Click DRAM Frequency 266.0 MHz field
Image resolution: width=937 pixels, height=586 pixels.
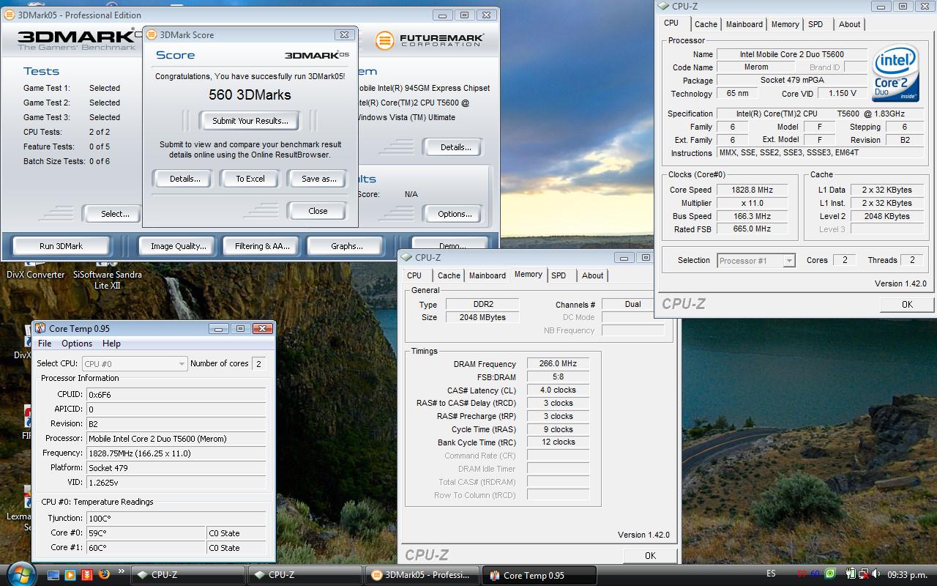tap(558, 363)
